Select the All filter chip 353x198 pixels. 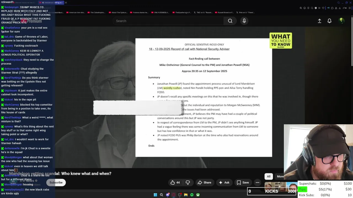pyautogui.click(x=269, y=177)
